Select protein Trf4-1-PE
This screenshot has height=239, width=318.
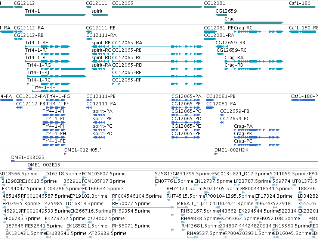pyautogui.click(x=54, y=145)
